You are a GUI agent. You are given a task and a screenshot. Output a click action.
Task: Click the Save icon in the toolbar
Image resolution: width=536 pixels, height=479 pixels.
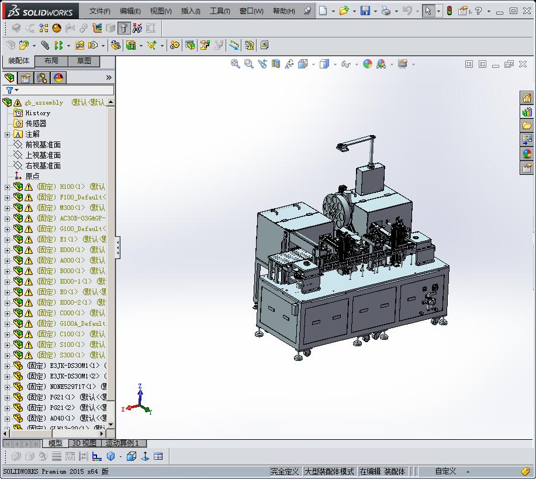pos(365,11)
